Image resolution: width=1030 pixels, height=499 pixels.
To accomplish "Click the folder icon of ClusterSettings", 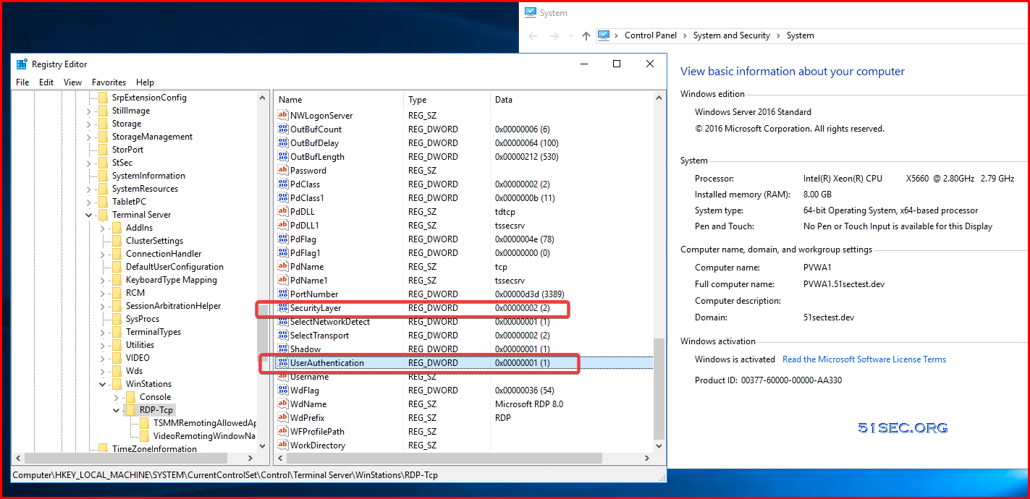I will [x=116, y=241].
